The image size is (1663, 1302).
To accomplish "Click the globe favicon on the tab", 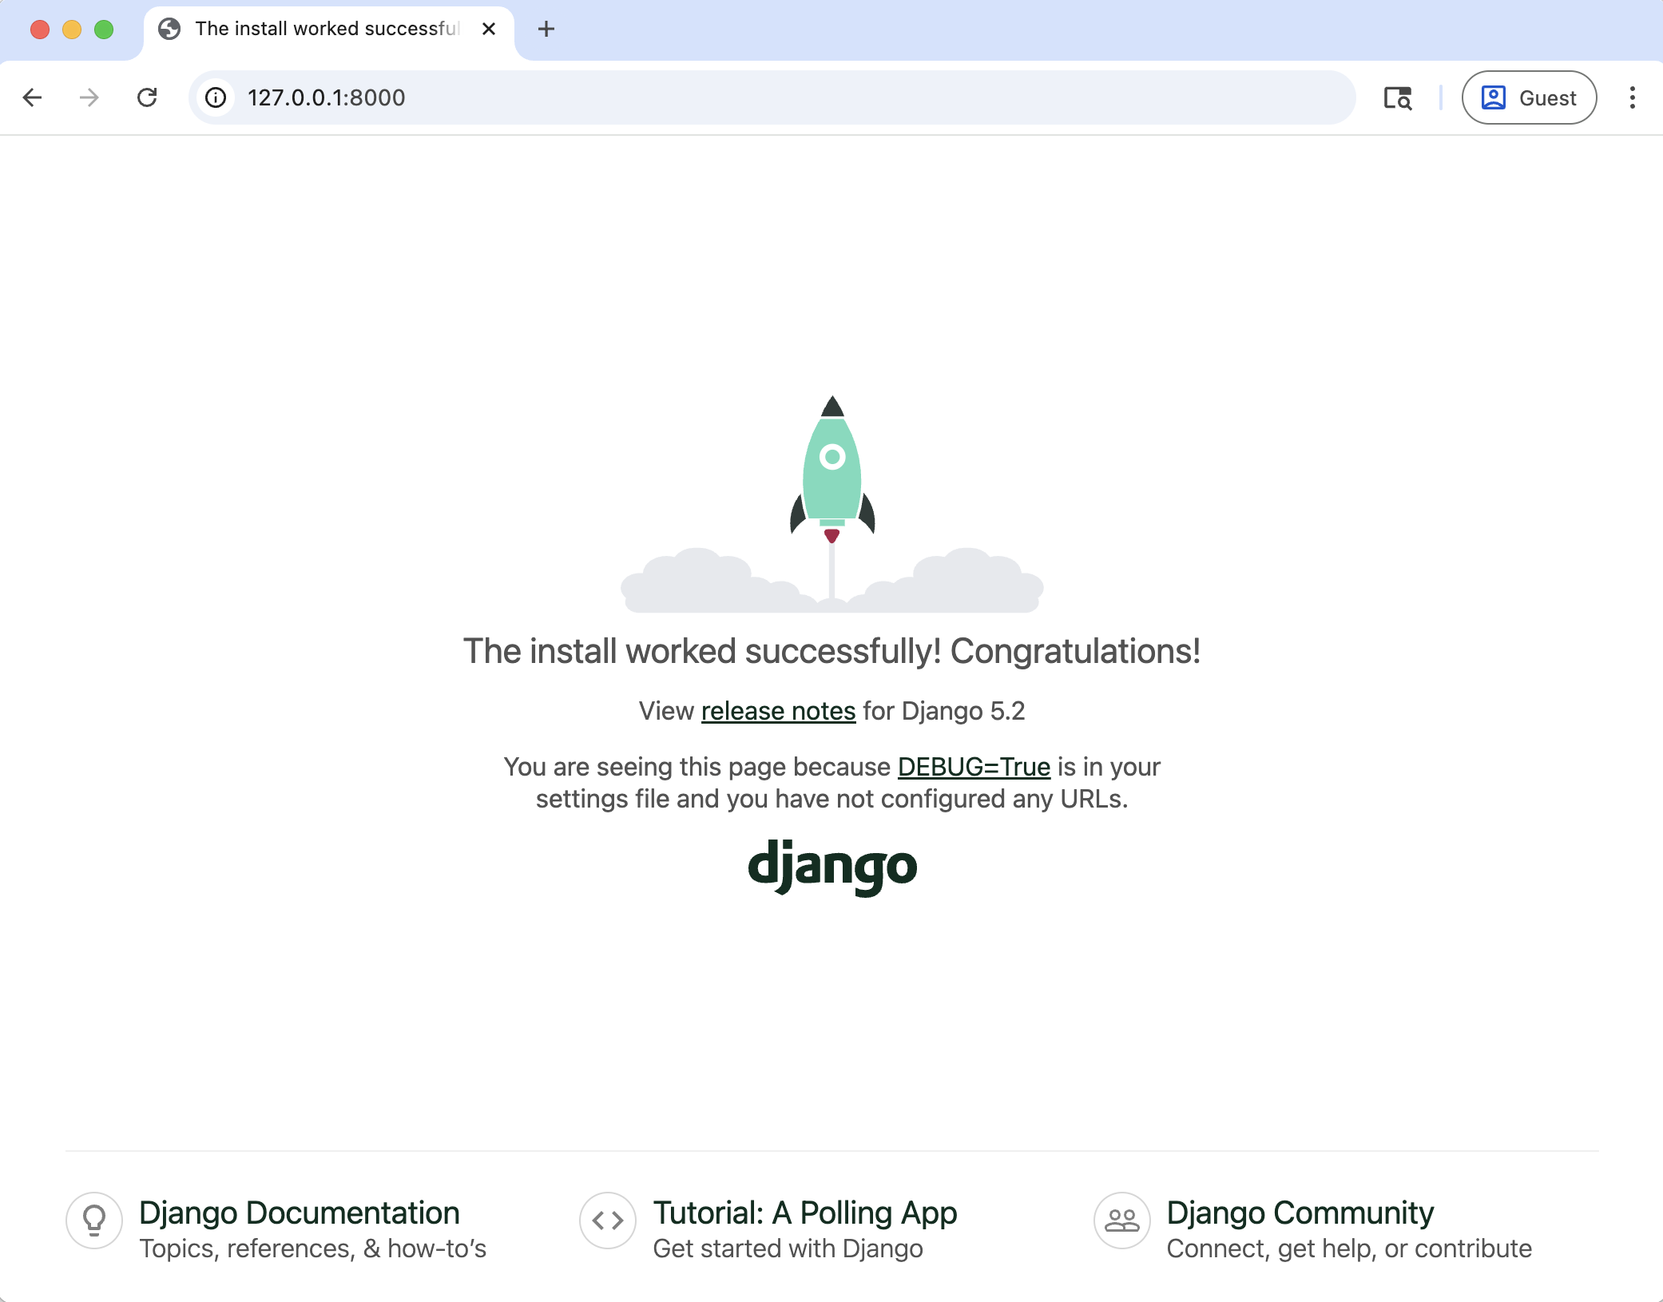I will coord(169,30).
